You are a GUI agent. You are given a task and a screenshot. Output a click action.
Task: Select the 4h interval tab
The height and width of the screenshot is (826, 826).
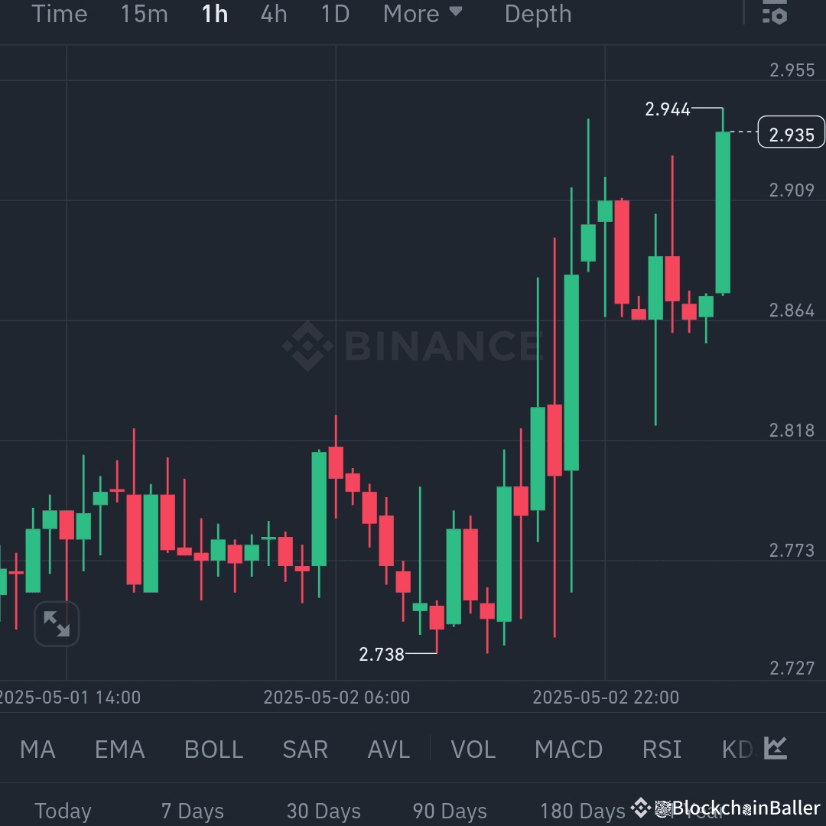tap(273, 14)
